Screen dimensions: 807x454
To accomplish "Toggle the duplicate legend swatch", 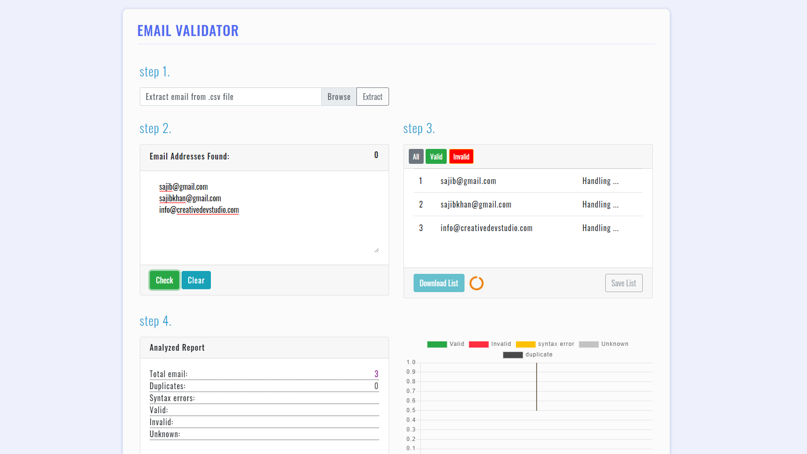I will click(x=513, y=355).
